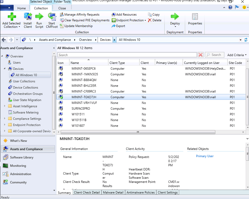Screen dimensions: 249x199
Task: Click Delete in the ribbon
Action: 154,20
